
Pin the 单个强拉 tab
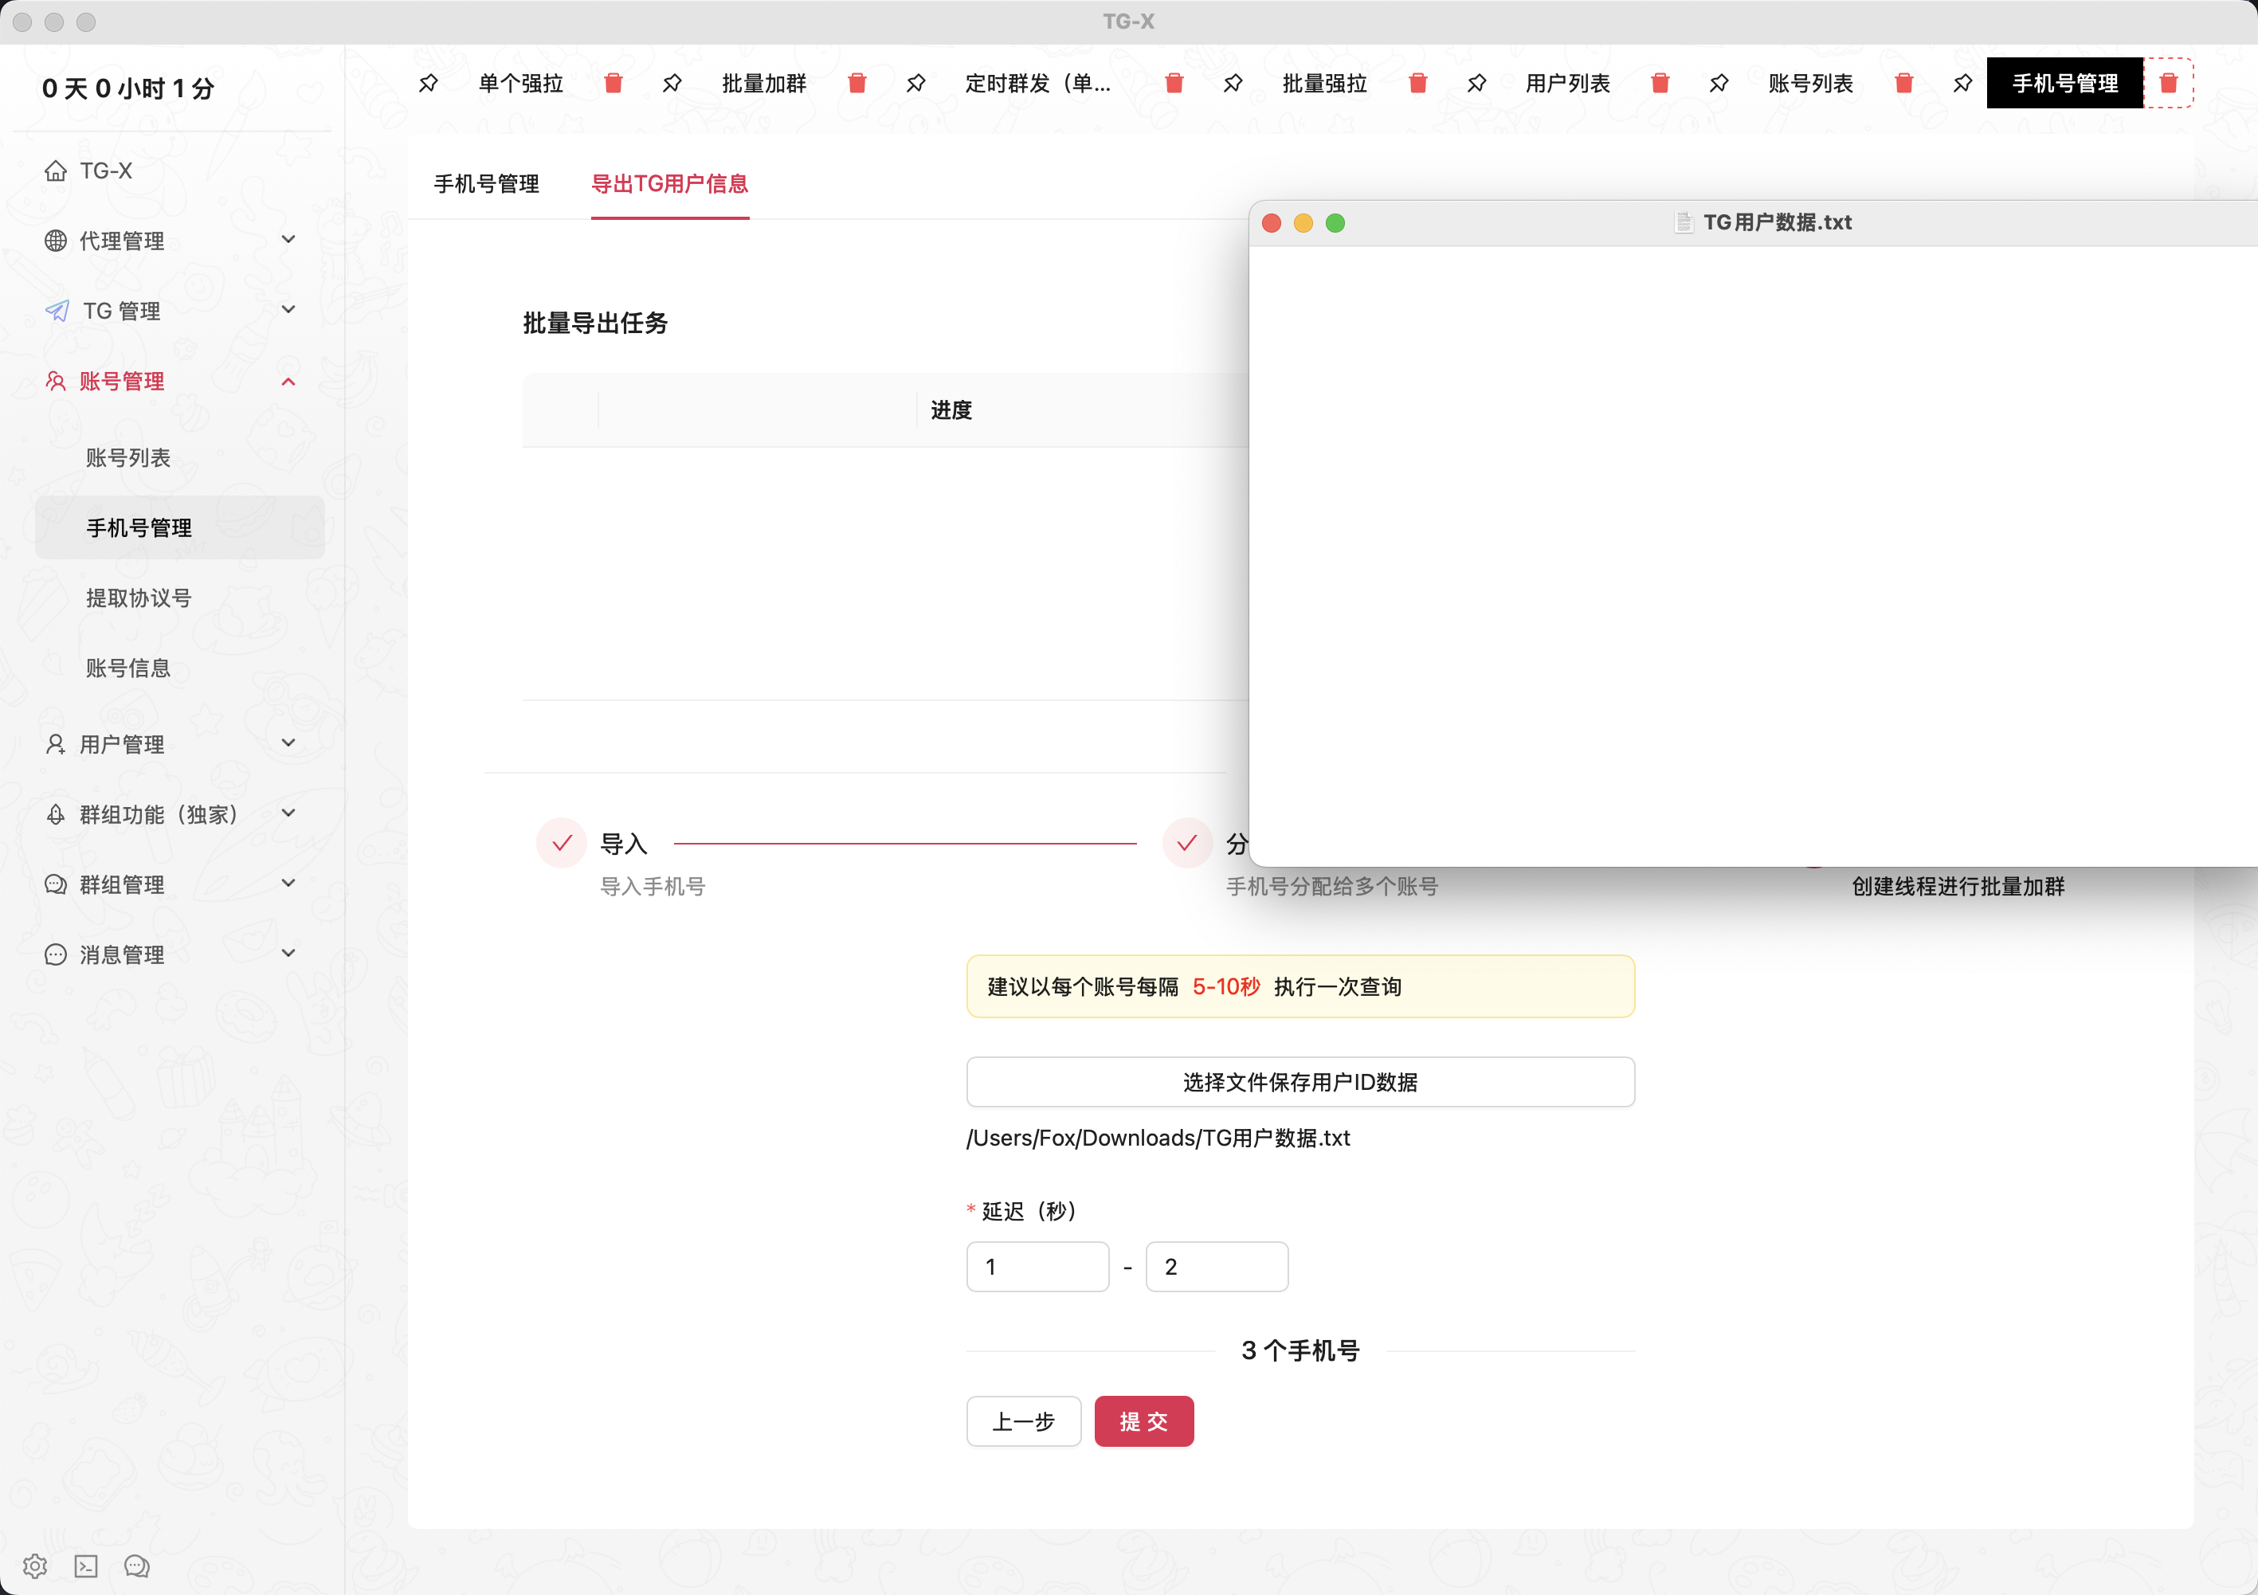click(428, 84)
